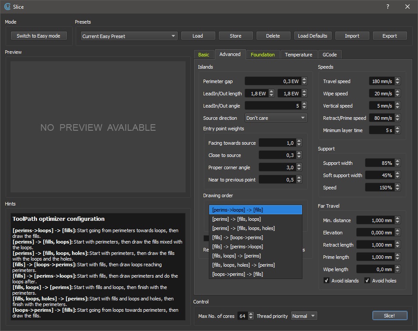Increase the Retract length stepper
The width and height of the screenshot is (418, 331).
tap(397, 243)
